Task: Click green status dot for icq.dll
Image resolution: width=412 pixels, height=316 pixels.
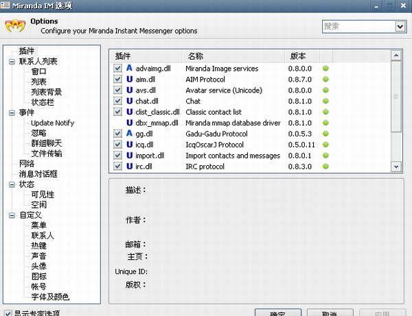Action: point(325,145)
